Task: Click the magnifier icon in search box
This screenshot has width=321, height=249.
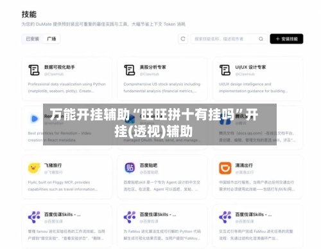Action: point(261,39)
